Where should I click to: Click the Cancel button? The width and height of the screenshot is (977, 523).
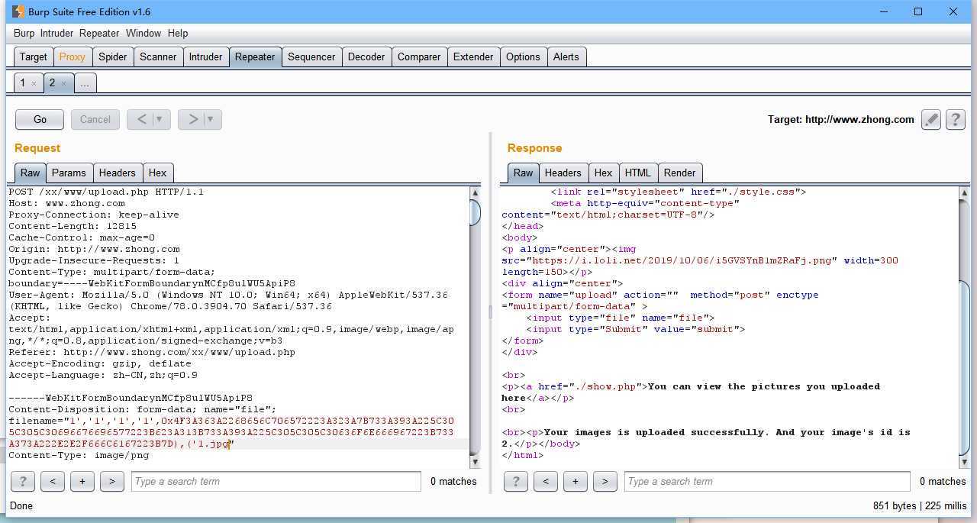tap(95, 119)
